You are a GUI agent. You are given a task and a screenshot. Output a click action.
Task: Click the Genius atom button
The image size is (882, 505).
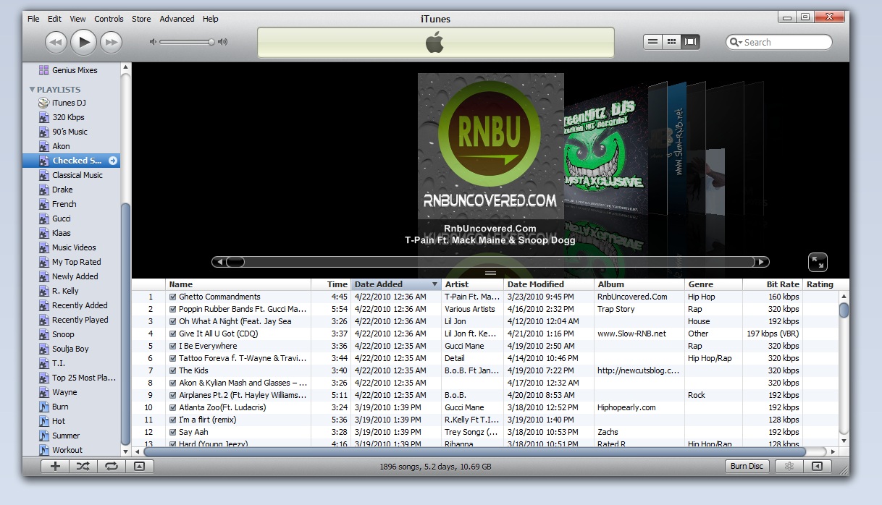click(790, 466)
